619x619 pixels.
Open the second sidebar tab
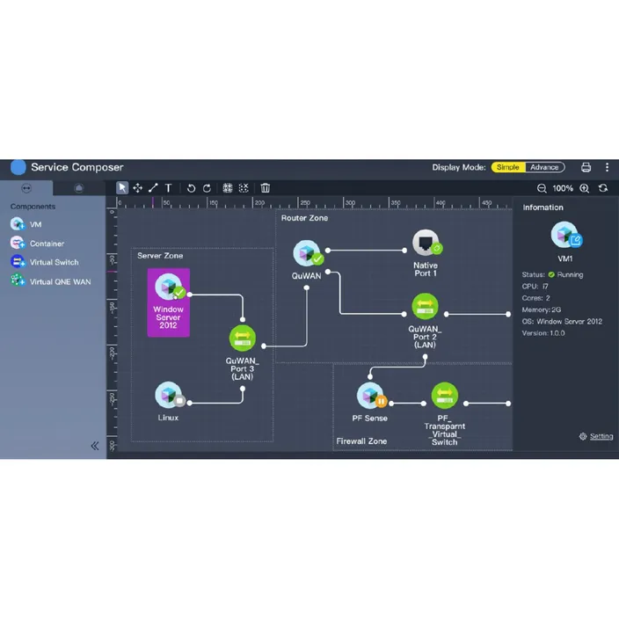[x=79, y=188]
